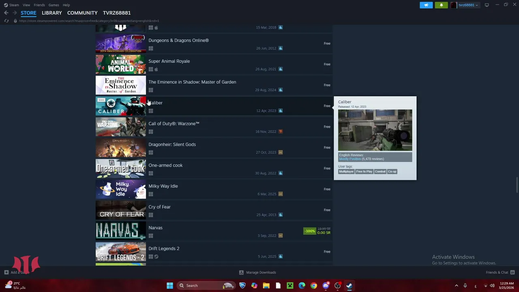Open the Friends menu
The width and height of the screenshot is (519, 292).
coord(39,5)
